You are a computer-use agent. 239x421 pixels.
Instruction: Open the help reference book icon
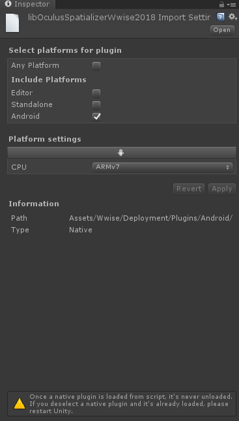coord(220,17)
